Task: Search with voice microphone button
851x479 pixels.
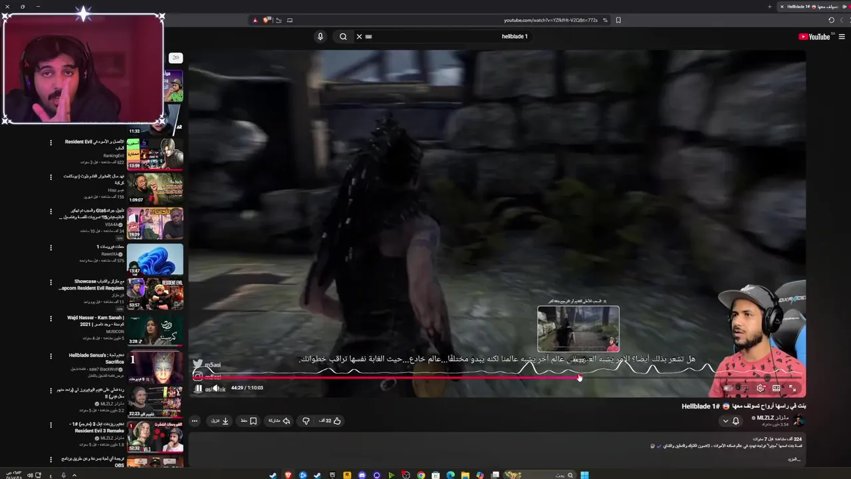Action: pyautogui.click(x=320, y=37)
